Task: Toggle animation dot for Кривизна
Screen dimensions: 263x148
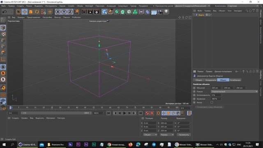Action: 194,99
